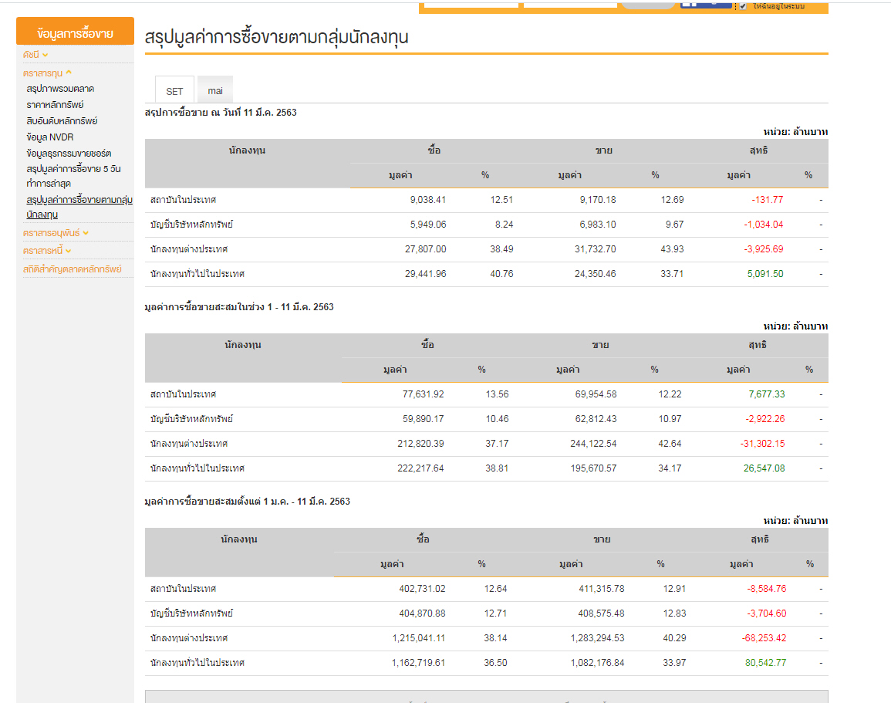Select daily sell value 9,170.18
This screenshot has width=891, height=703.
598,200
